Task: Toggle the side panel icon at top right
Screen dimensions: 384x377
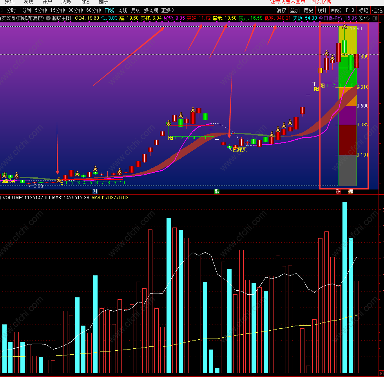Action: (375, 18)
